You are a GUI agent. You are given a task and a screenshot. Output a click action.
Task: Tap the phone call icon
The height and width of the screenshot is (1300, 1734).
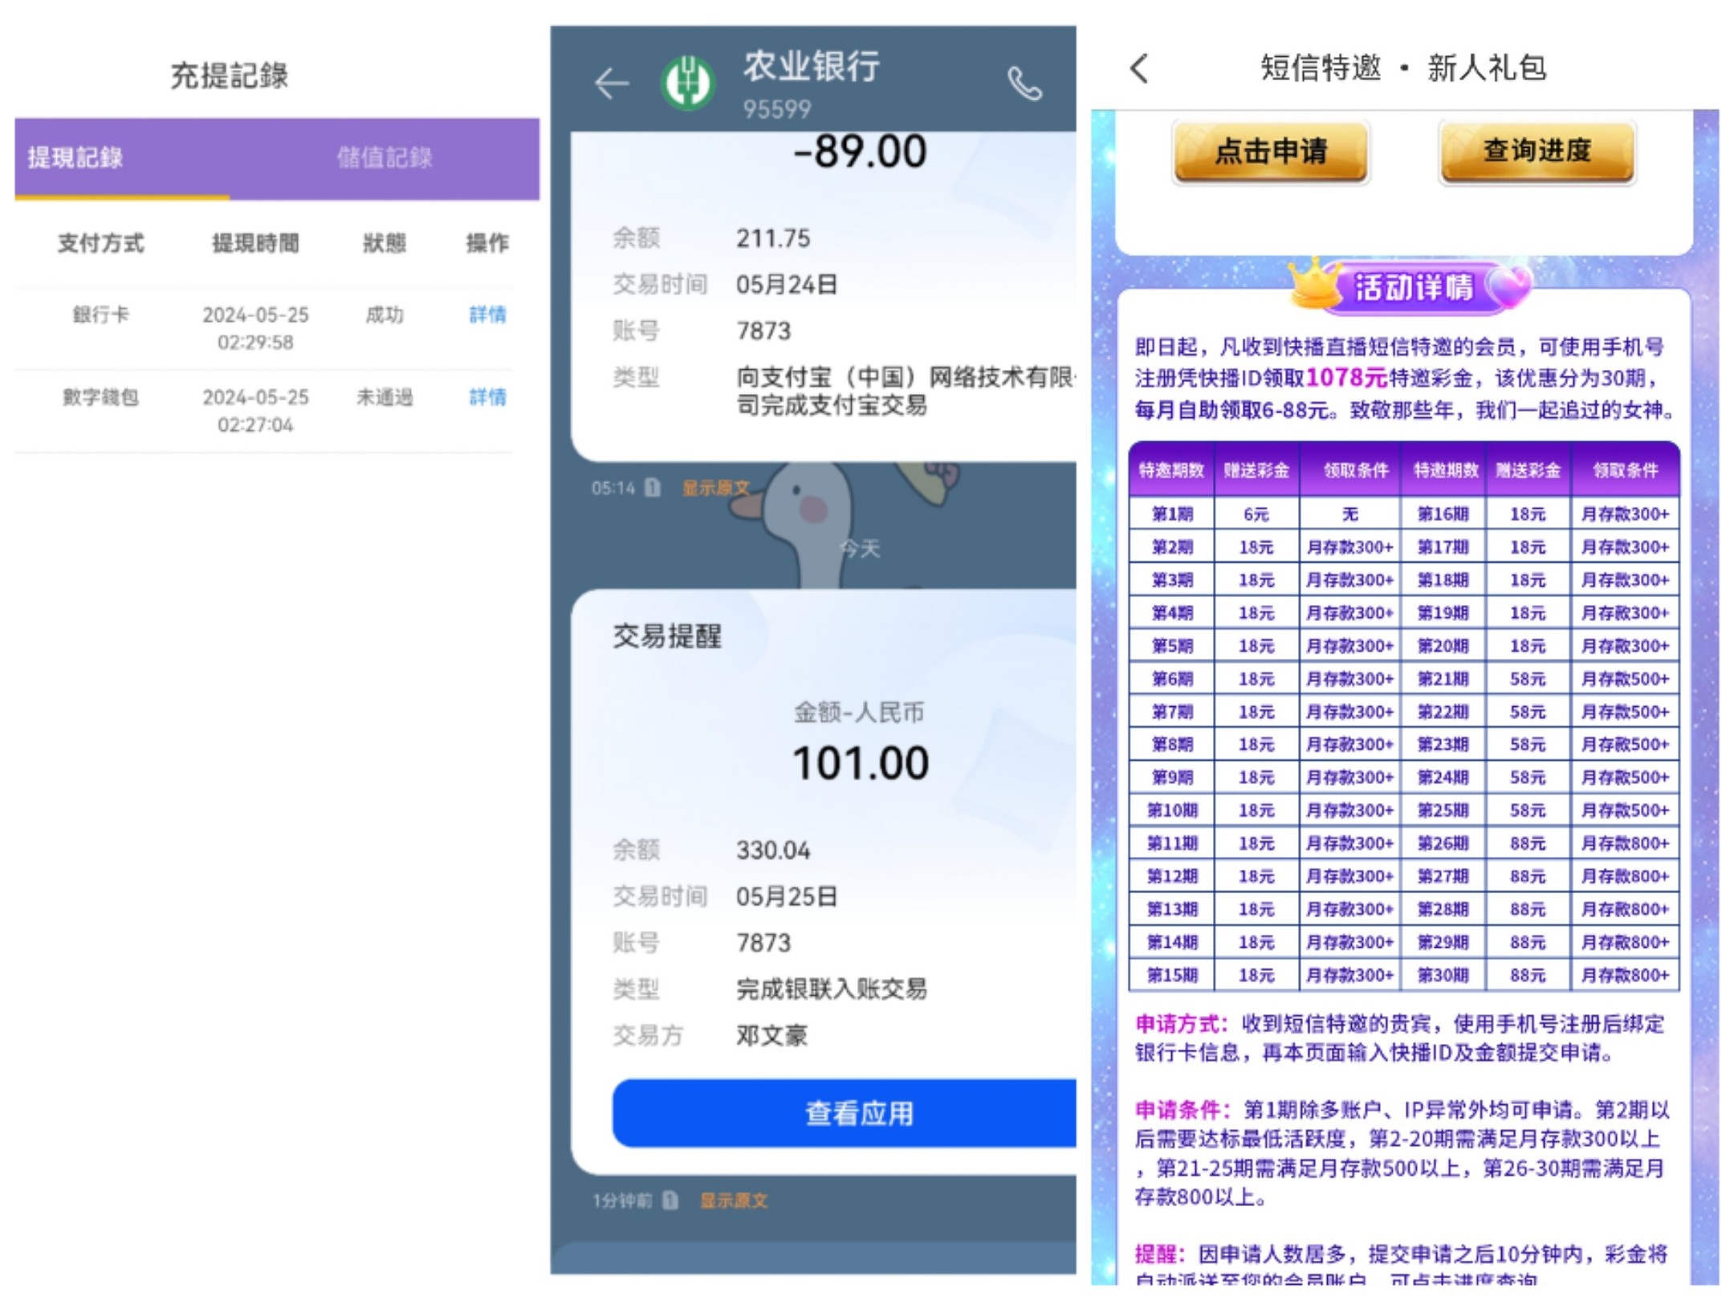coord(1025,83)
